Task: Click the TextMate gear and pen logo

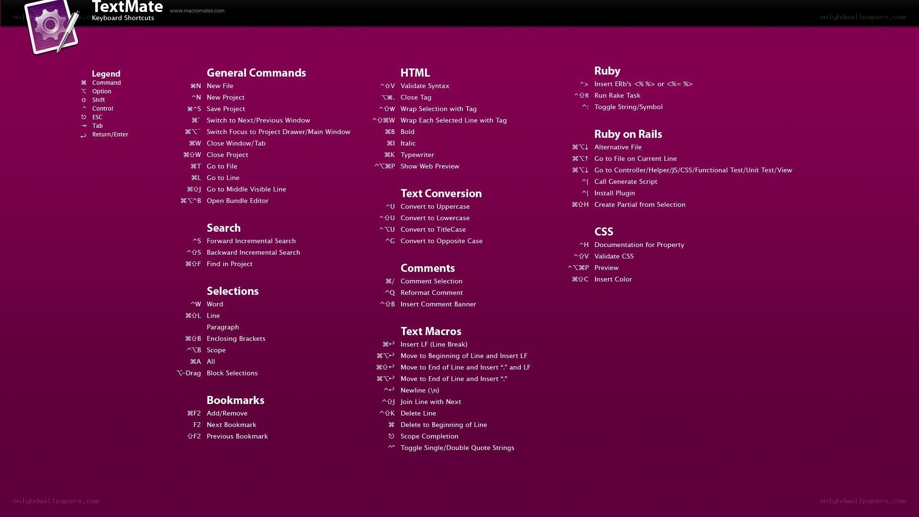Action: (x=52, y=27)
